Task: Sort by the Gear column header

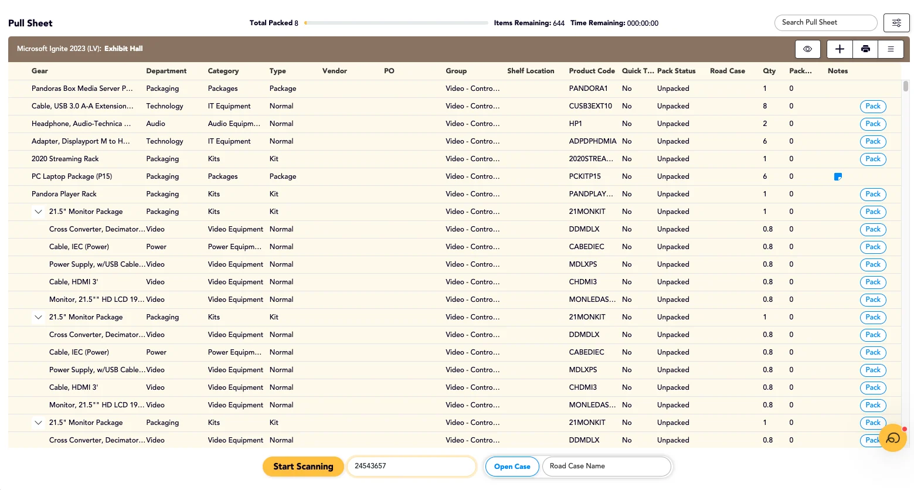Action: pos(40,71)
